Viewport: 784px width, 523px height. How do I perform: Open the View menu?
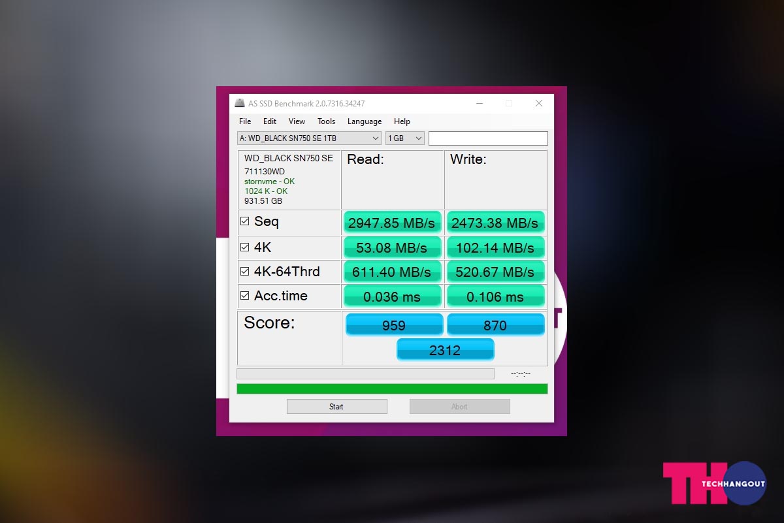(x=297, y=121)
